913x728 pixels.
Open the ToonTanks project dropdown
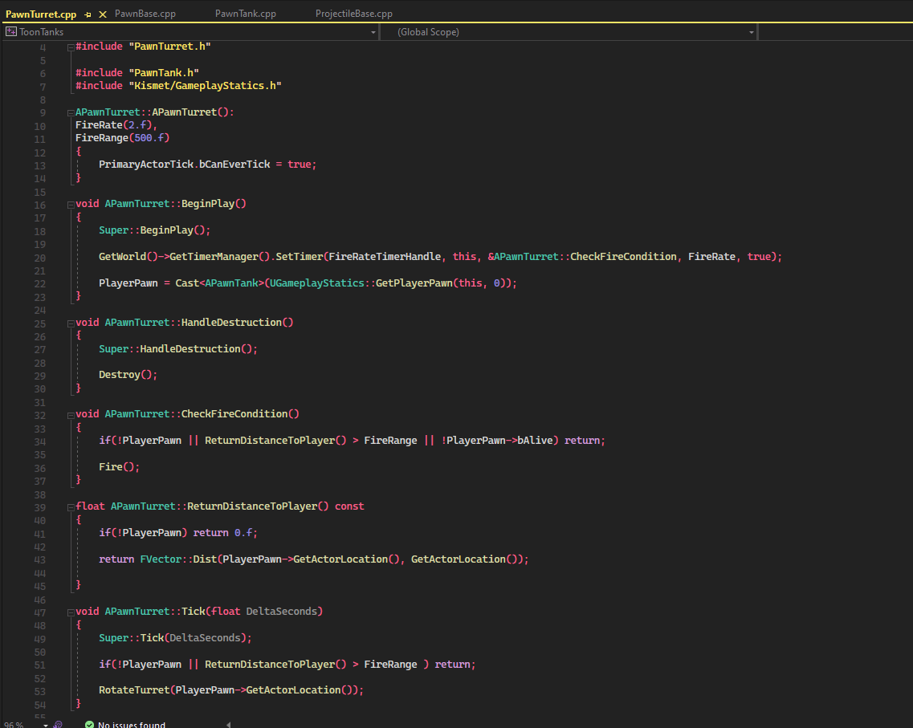point(373,32)
